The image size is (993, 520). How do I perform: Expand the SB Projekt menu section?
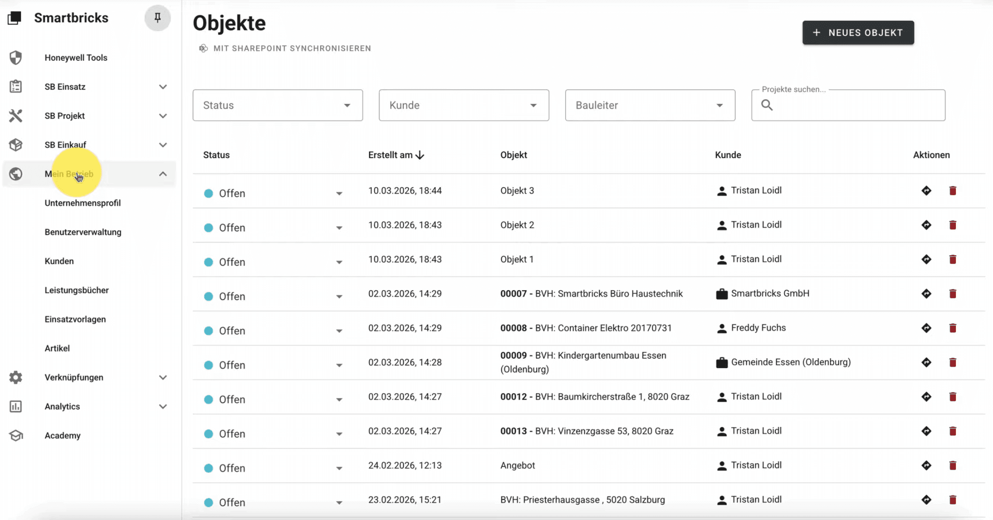coord(163,116)
